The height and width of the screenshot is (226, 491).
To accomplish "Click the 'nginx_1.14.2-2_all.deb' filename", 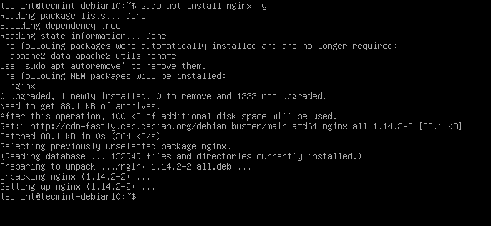I will pyautogui.click(x=176, y=166).
